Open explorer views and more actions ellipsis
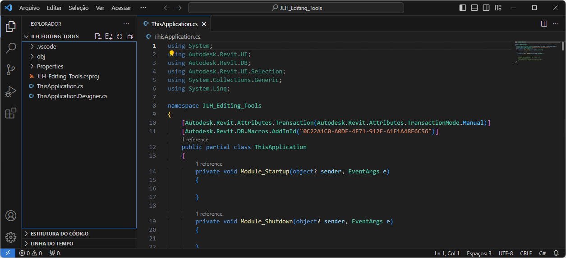 126,24
